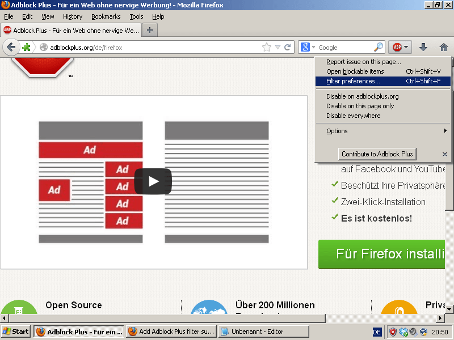
Task: Open the History menu
Action: point(73,16)
